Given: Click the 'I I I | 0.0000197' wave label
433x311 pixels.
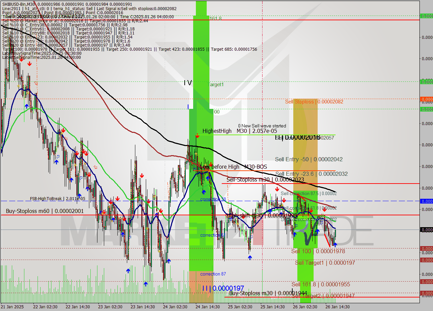Looking at the screenshot, I should pos(223,288).
